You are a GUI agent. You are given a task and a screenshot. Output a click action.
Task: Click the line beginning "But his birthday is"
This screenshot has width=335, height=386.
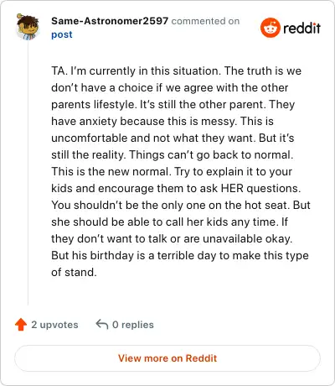180,255
